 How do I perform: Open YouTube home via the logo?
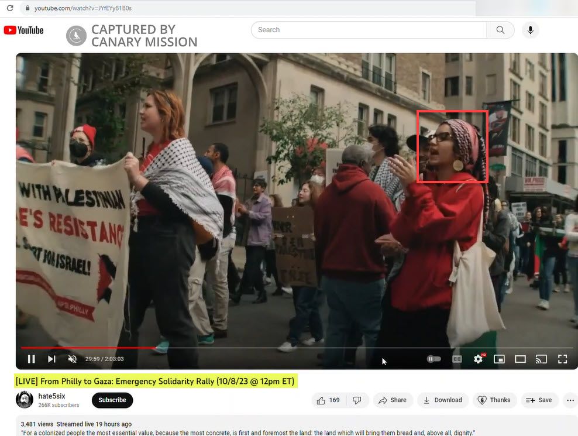[x=23, y=30]
